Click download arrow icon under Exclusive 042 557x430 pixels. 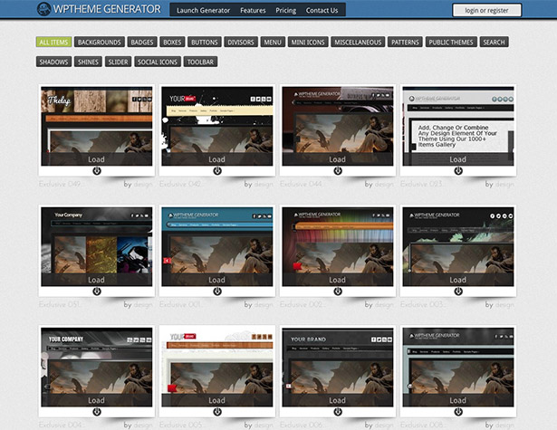tap(217, 171)
